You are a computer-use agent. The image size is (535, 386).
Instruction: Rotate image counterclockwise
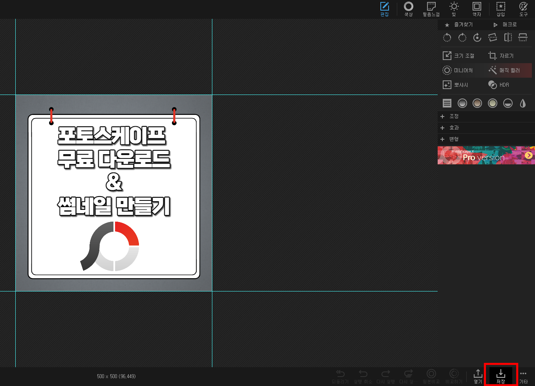(447, 38)
